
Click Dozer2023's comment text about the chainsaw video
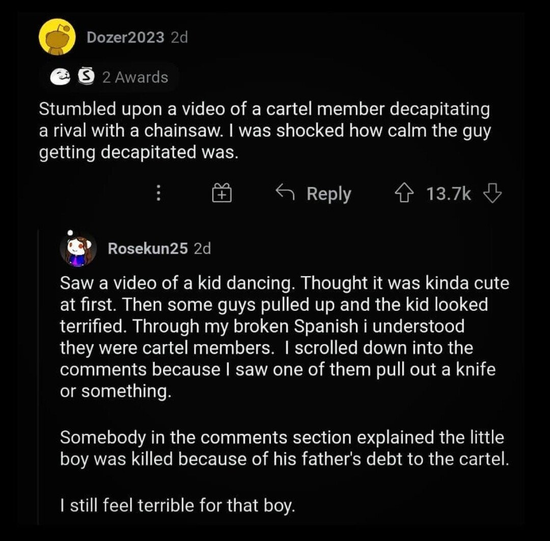(264, 131)
